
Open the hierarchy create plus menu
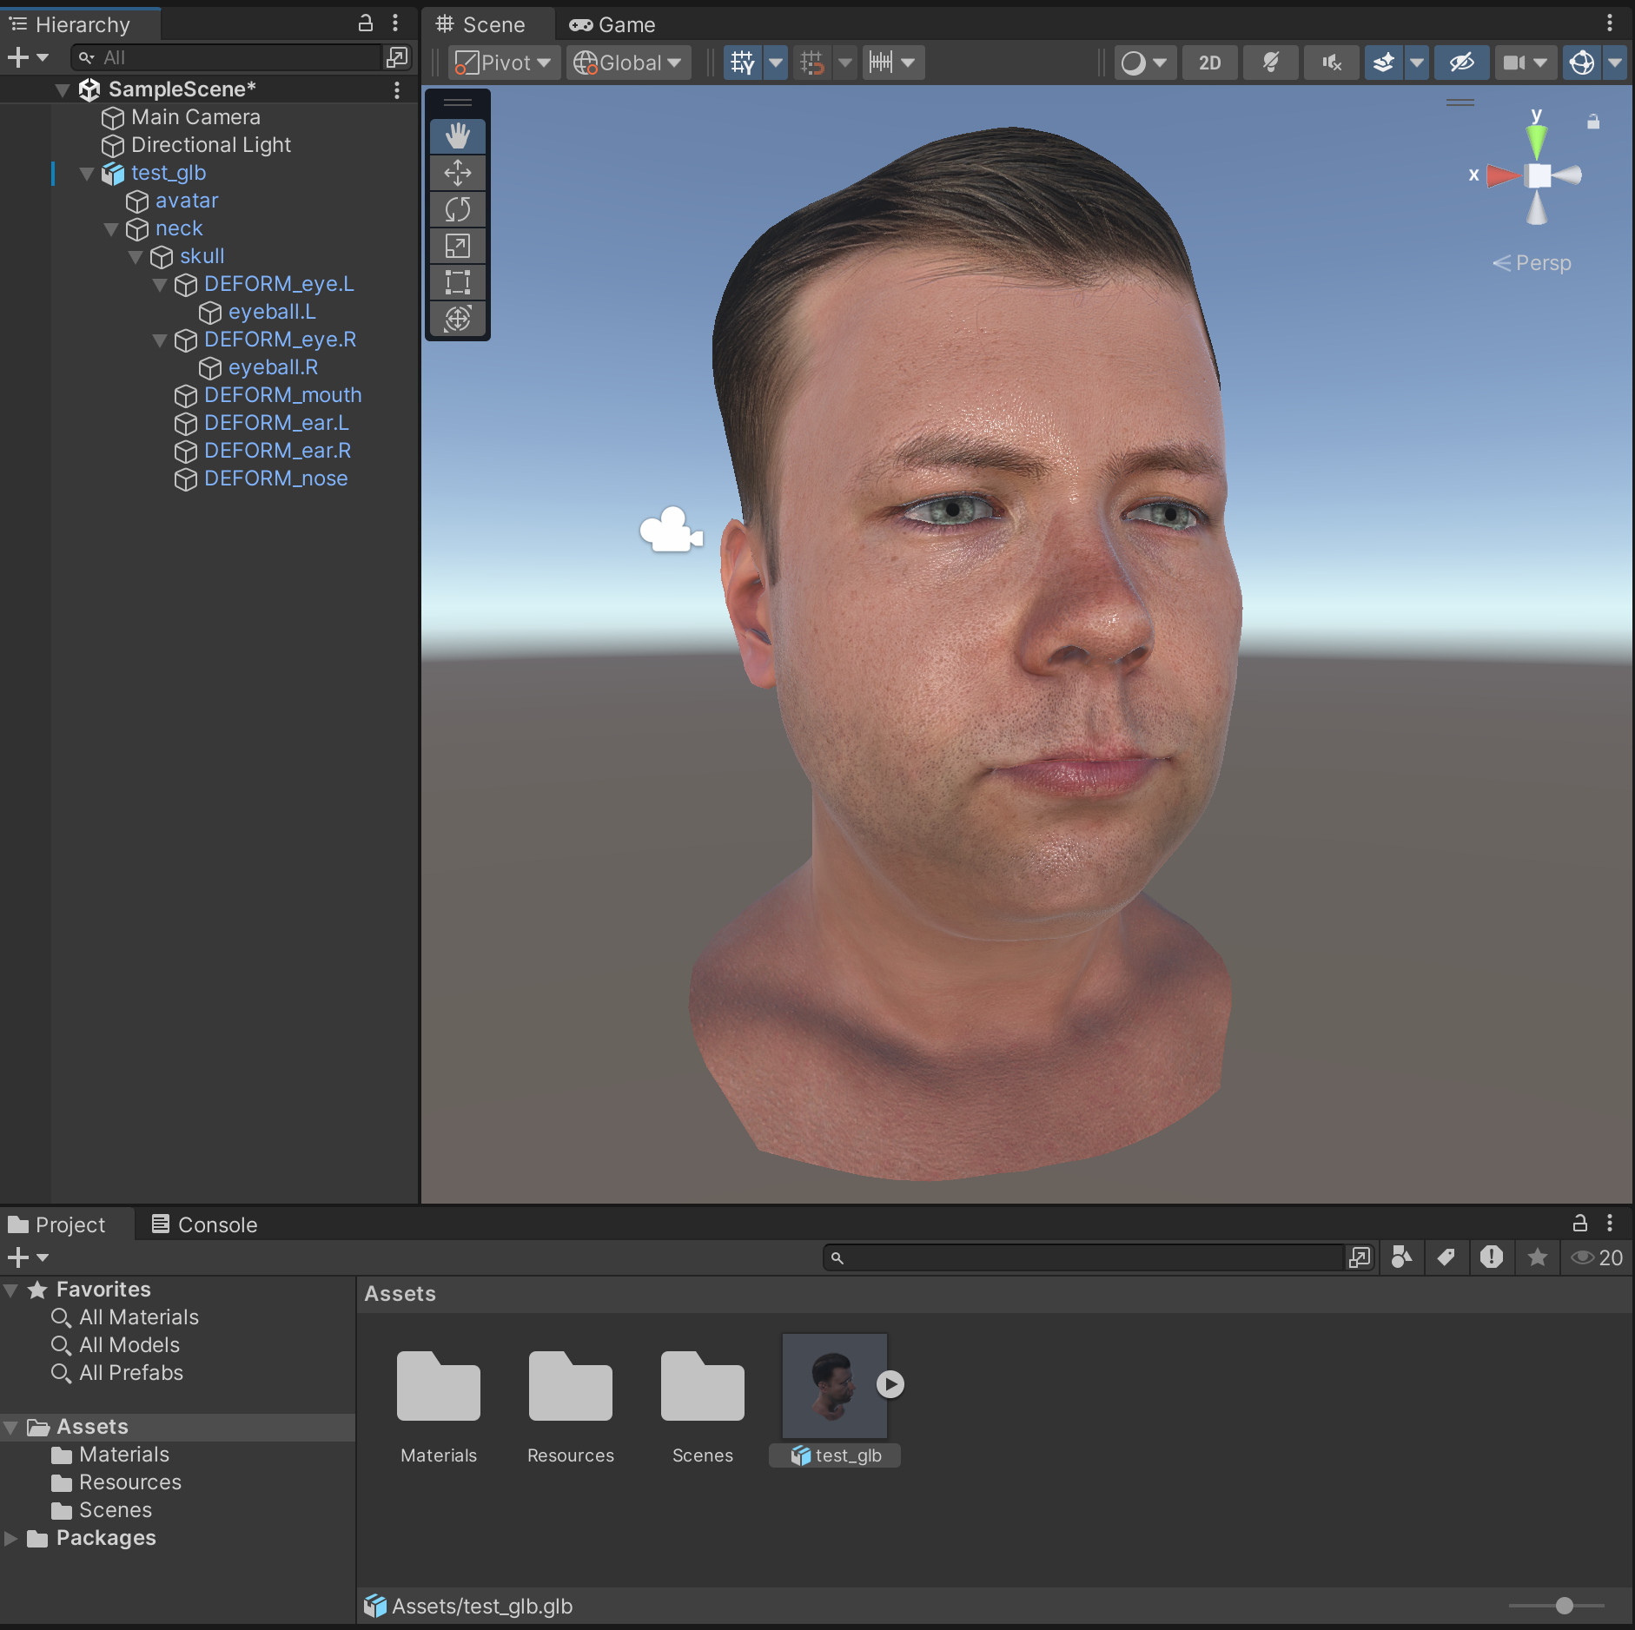click(x=27, y=57)
